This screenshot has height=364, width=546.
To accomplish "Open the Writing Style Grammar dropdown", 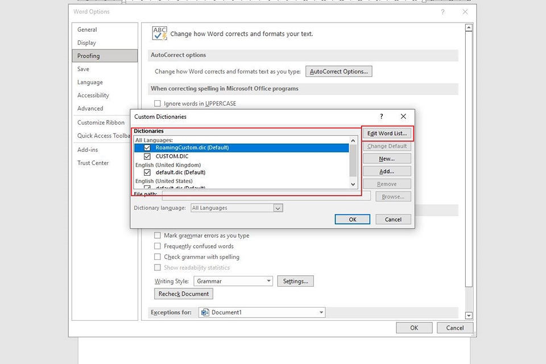I will (x=233, y=281).
